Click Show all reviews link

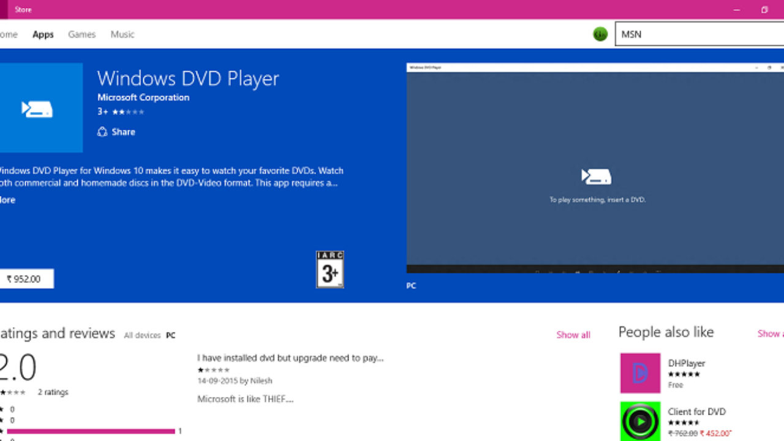tap(573, 334)
